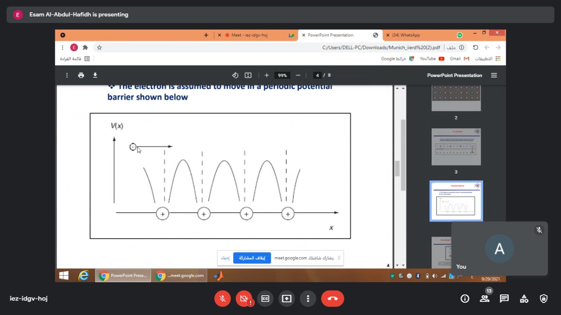Open the Chrome profile avatar E
This screenshot has height=315, width=561.
(74, 47)
